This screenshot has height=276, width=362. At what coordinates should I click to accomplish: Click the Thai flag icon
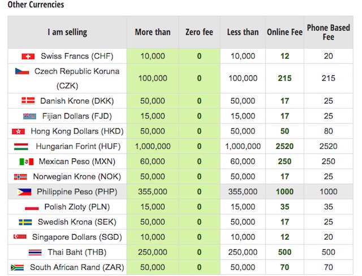pyautogui.click(x=35, y=252)
